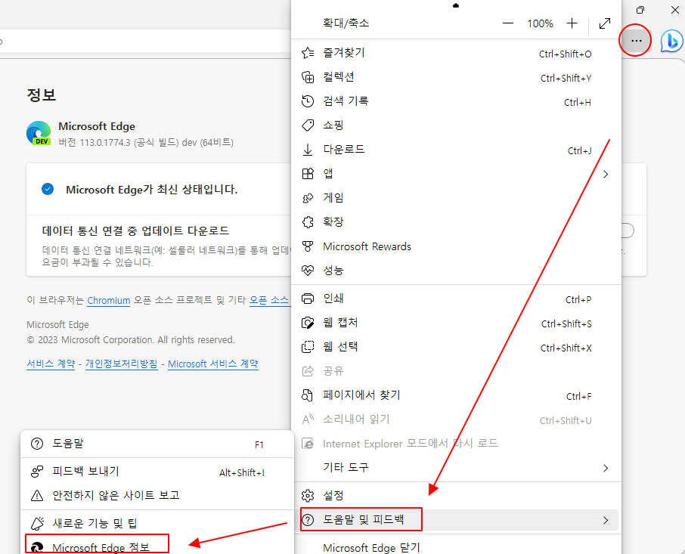Screen dimensions: 685x554
Task: Open the 서비스 계약 link
Action: click(51, 364)
